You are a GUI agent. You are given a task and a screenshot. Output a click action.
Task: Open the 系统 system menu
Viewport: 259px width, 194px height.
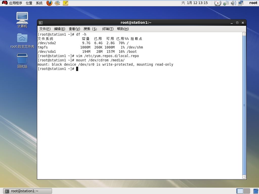39,3
